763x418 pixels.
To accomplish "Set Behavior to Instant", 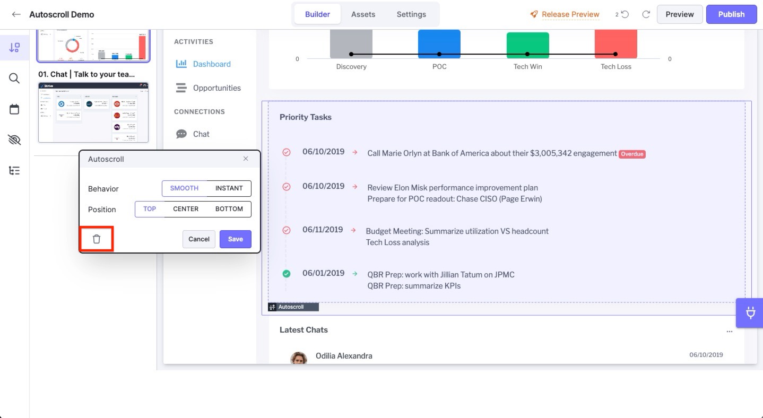I will (x=229, y=188).
